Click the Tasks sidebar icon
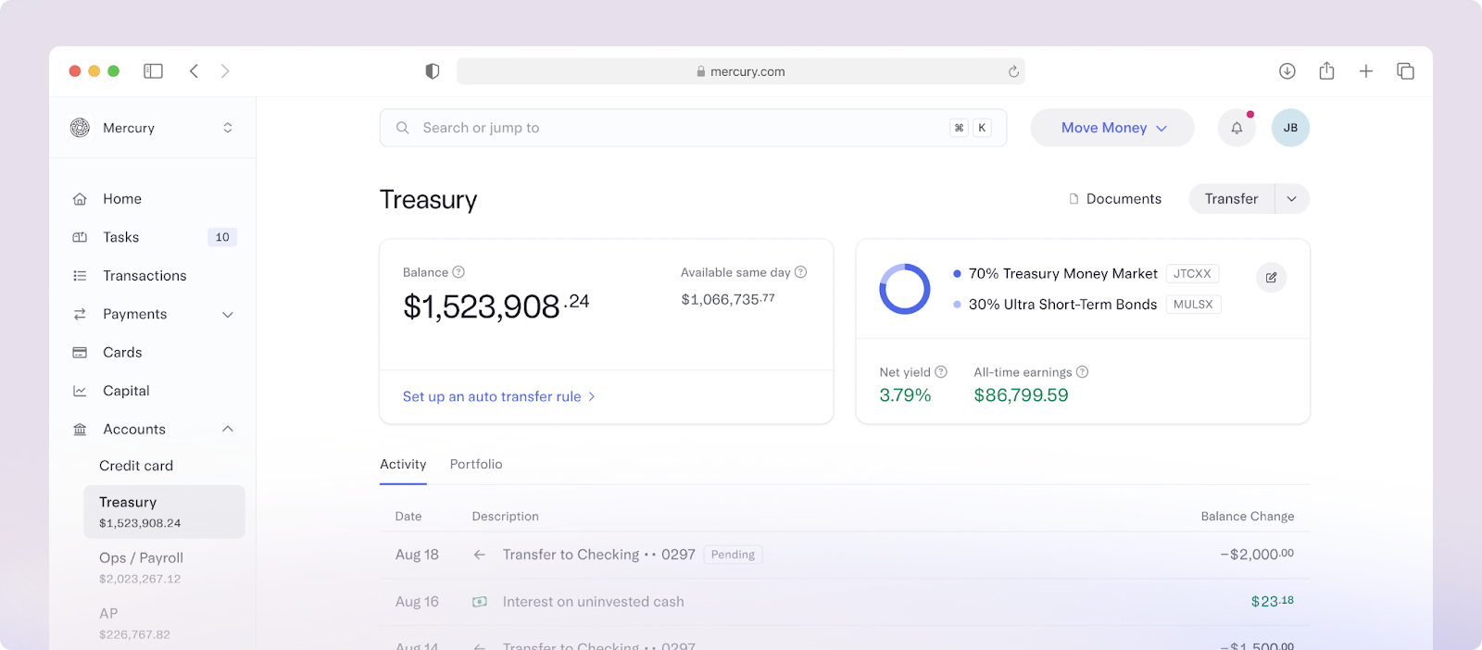The image size is (1482, 650). [x=80, y=237]
